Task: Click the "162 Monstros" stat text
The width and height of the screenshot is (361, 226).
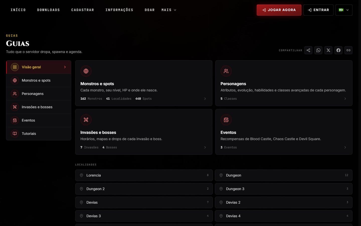Action: (91, 99)
